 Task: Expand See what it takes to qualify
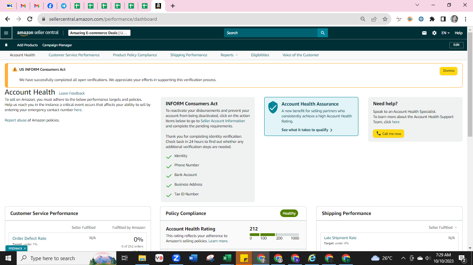pos(307,130)
